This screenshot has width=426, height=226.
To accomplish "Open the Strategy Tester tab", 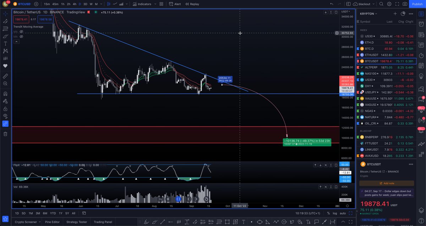I will pyautogui.click(x=77, y=222).
